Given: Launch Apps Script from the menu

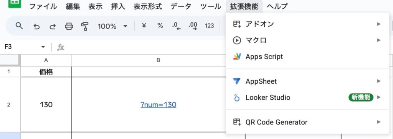Looking at the screenshot, I should pyautogui.click(x=307, y=57).
